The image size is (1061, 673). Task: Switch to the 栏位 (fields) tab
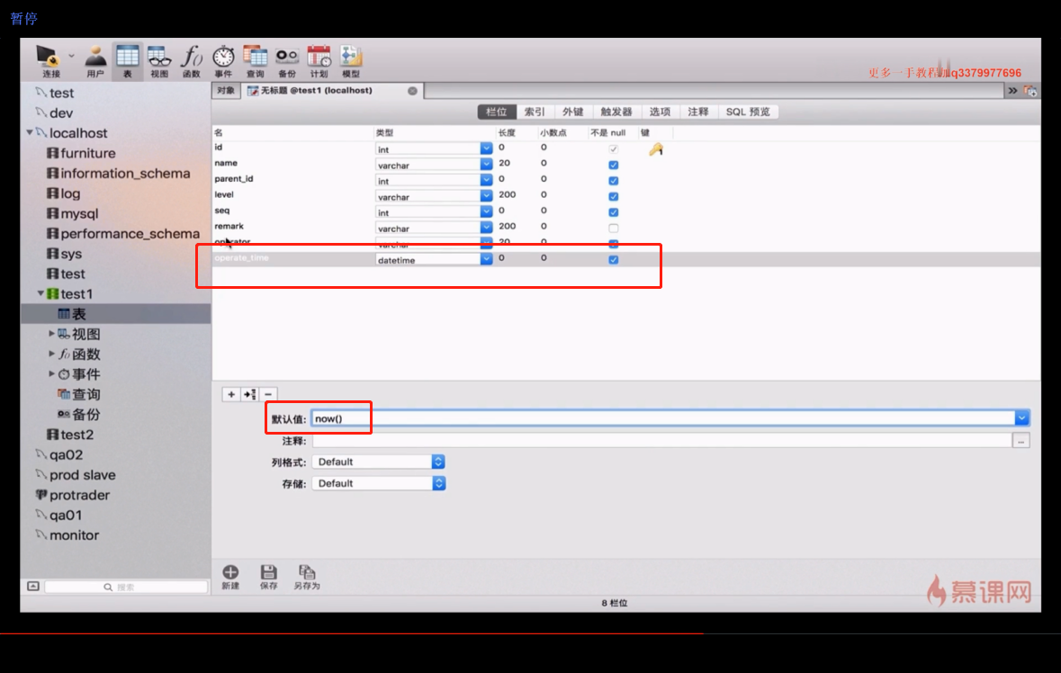(497, 112)
